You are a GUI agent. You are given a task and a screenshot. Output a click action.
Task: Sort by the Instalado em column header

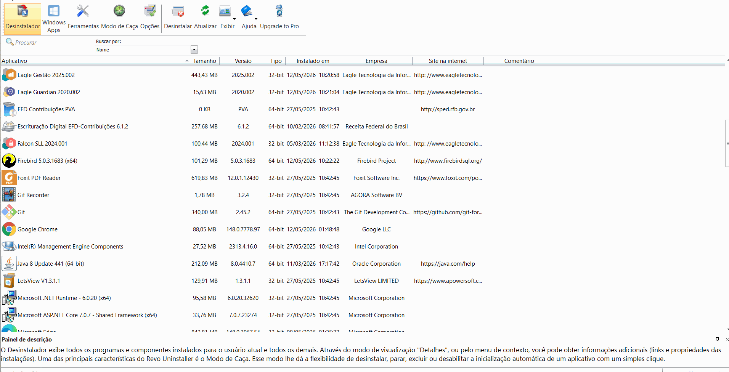point(313,61)
